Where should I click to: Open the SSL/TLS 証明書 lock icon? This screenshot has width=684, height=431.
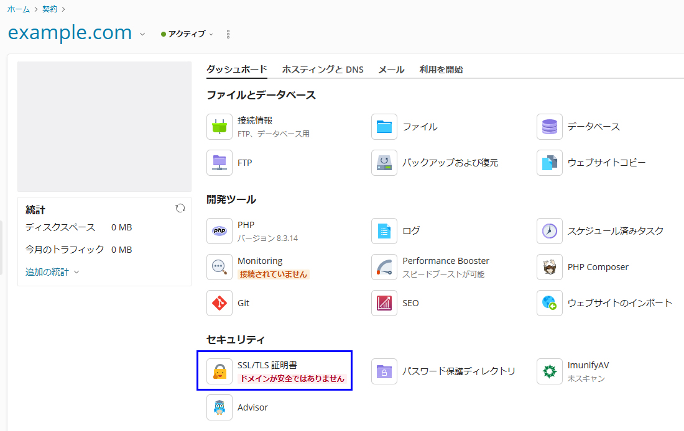(220, 371)
